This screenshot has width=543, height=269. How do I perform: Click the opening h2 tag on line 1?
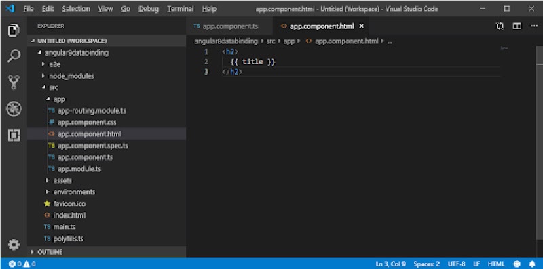point(230,52)
